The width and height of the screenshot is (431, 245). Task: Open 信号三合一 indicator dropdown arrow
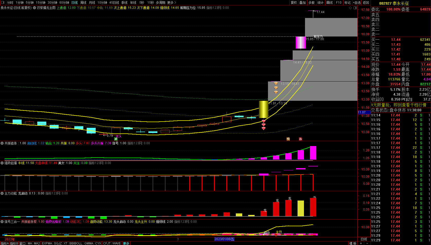2,222
